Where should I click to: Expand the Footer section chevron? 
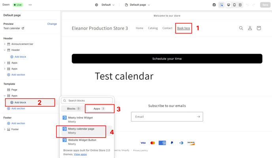(x=5, y=129)
